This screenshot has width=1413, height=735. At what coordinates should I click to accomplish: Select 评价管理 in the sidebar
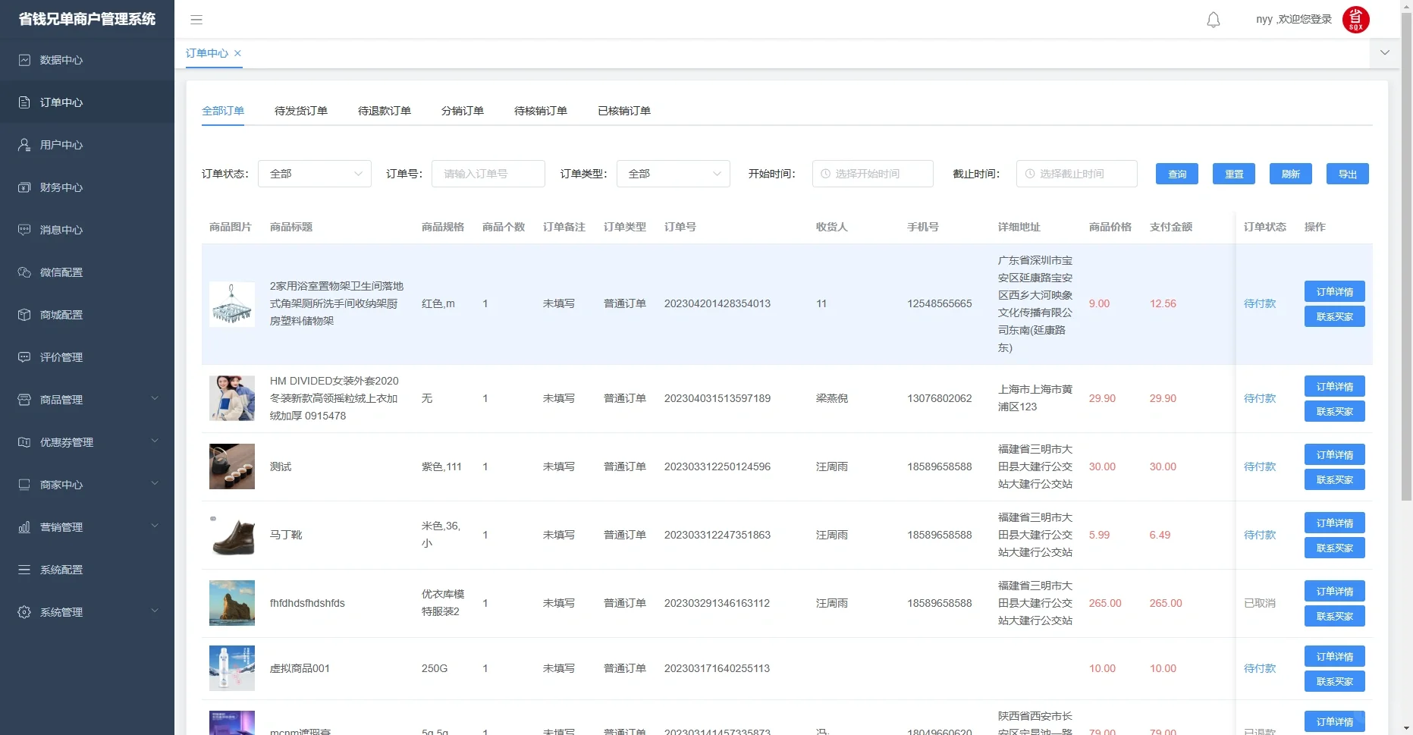pos(61,357)
